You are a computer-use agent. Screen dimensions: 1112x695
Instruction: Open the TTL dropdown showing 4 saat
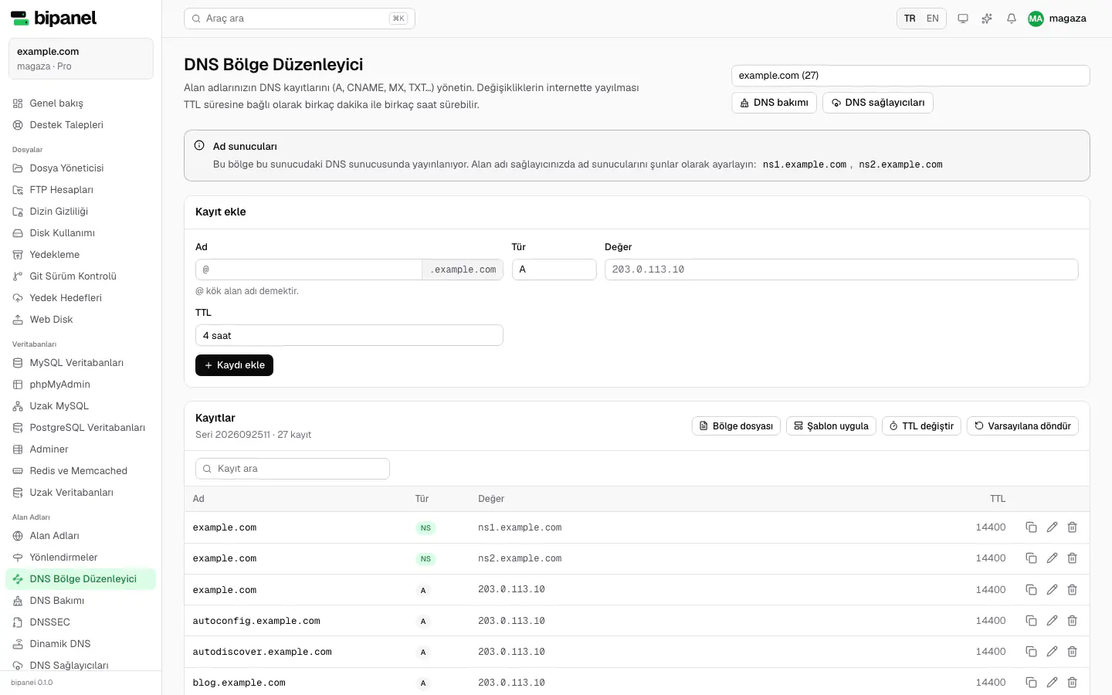(x=349, y=335)
